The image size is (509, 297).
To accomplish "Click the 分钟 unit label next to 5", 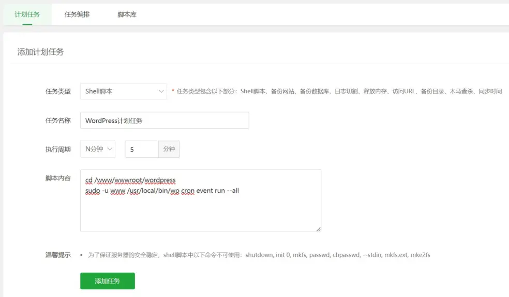I will coord(169,149).
